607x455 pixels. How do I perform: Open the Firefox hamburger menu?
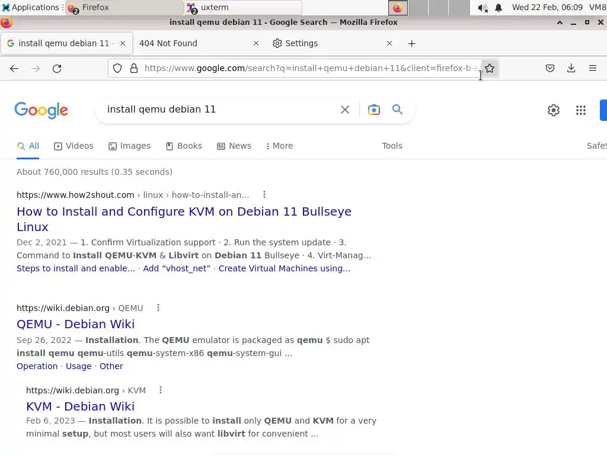(x=593, y=69)
